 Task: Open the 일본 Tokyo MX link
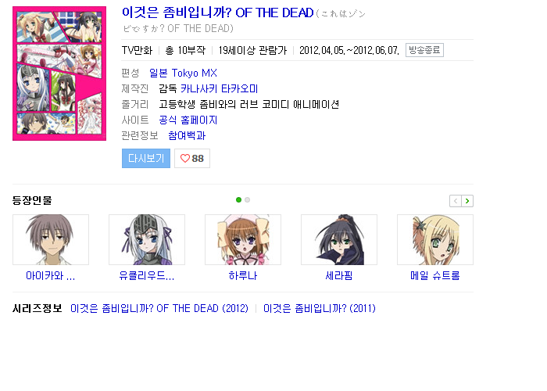pyautogui.click(x=183, y=73)
